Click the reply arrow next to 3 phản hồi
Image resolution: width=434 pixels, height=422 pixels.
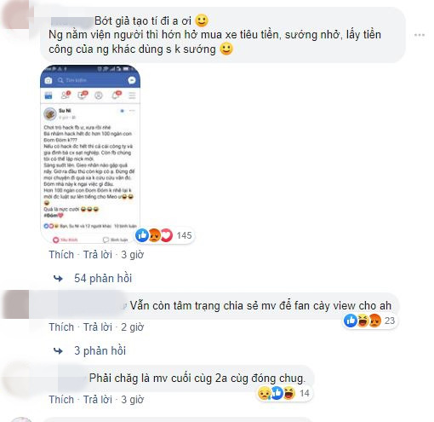point(58,350)
